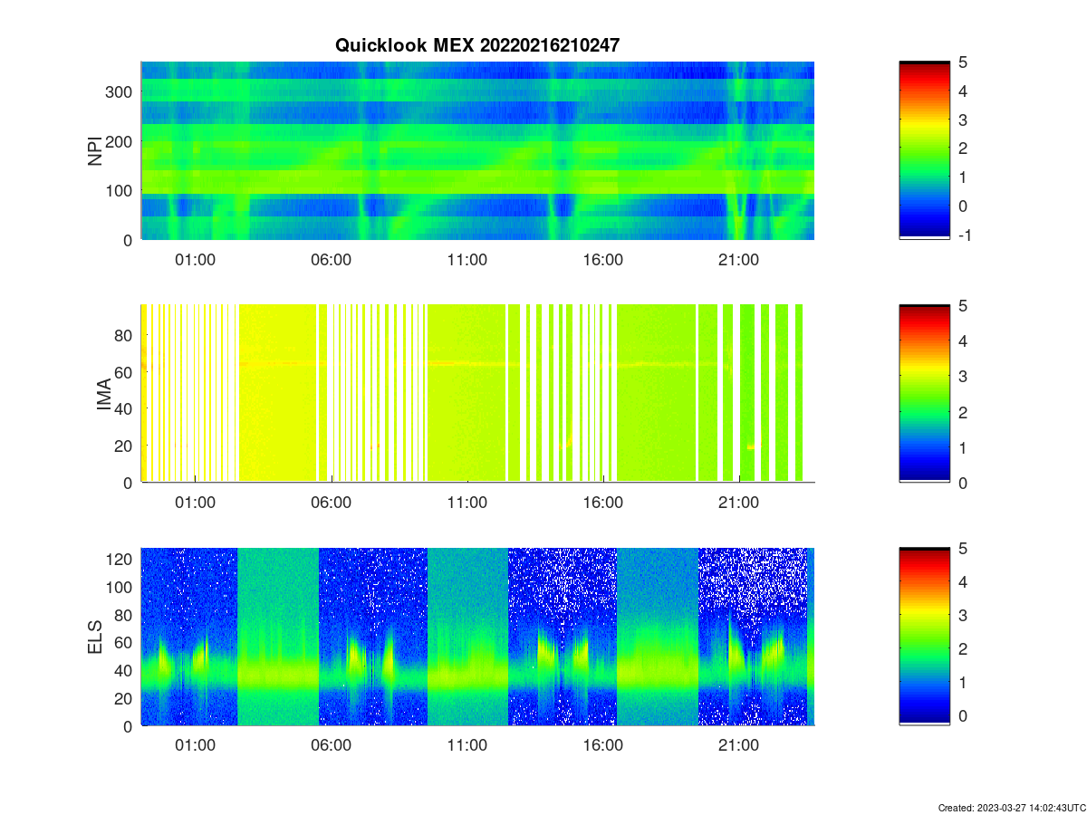Click the 01:00 tick under the NPI plot
The height and width of the screenshot is (815, 1087).
coord(195,259)
